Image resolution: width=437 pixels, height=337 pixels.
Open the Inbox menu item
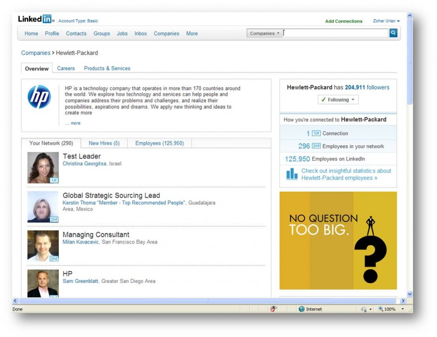pyautogui.click(x=141, y=33)
